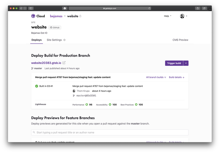Viewport: 220px width, 153px height.
Task: Open the Help dropdown menu
Action: tap(168, 16)
